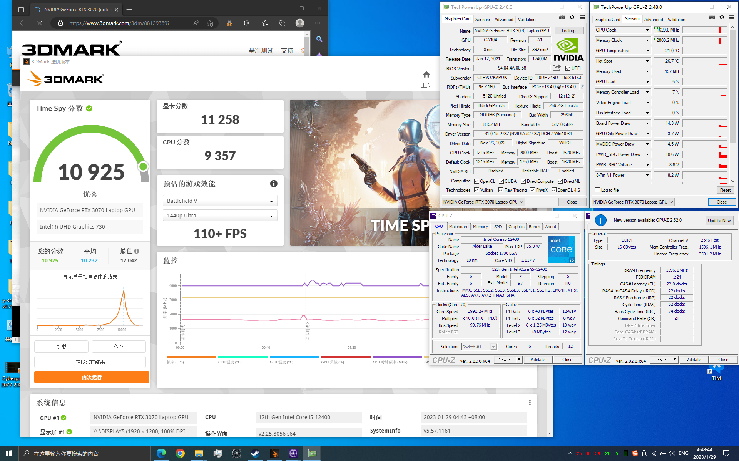The width and height of the screenshot is (739, 461).
Task: Stop page loading with X button
Action: point(40,23)
